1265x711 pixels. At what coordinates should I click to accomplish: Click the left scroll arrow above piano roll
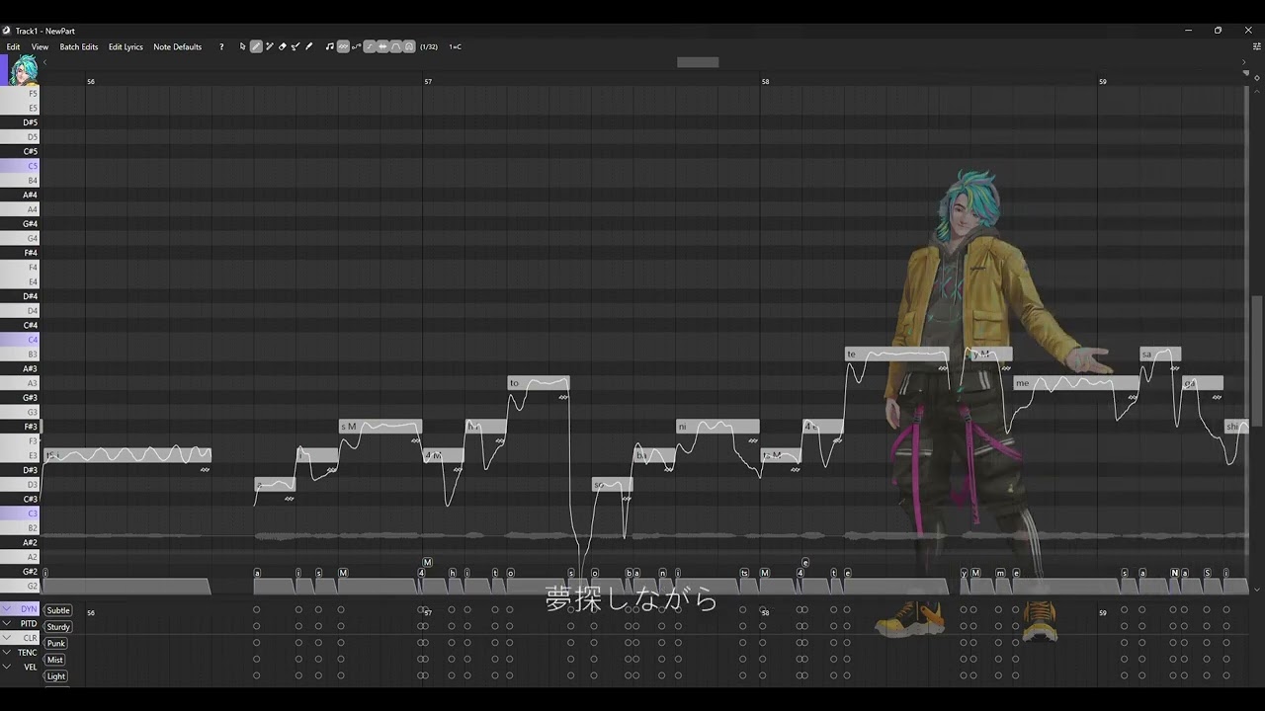point(44,62)
